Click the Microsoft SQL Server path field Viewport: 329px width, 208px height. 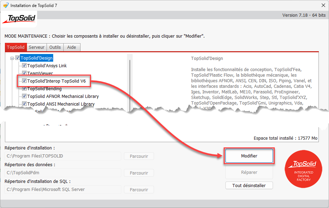(63, 190)
